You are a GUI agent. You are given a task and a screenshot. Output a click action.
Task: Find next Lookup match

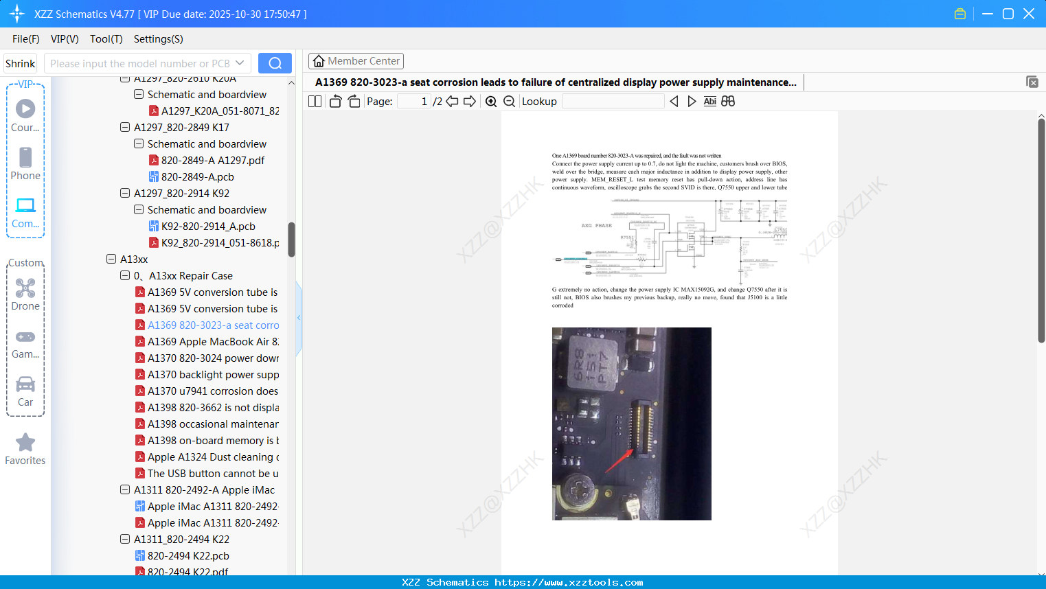point(692,101)
